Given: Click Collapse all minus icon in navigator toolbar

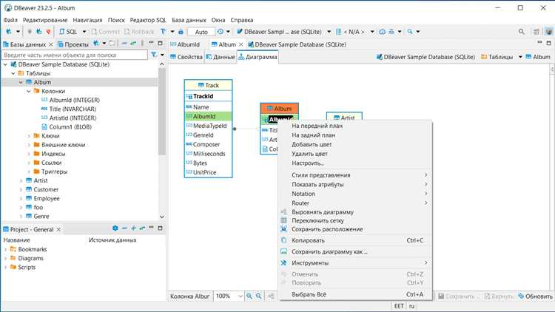Looking at the screenshot, I should point(124,44).
